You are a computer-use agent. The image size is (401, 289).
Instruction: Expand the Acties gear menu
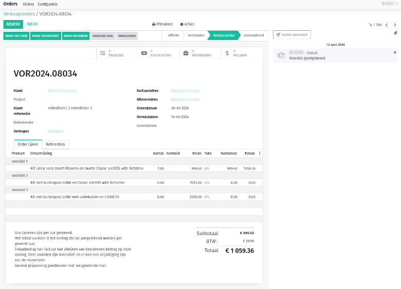pos(187,24)
